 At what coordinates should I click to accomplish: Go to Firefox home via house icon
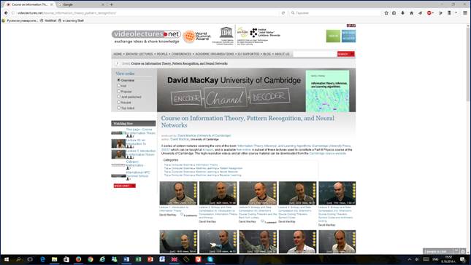[x=412, y=13]
